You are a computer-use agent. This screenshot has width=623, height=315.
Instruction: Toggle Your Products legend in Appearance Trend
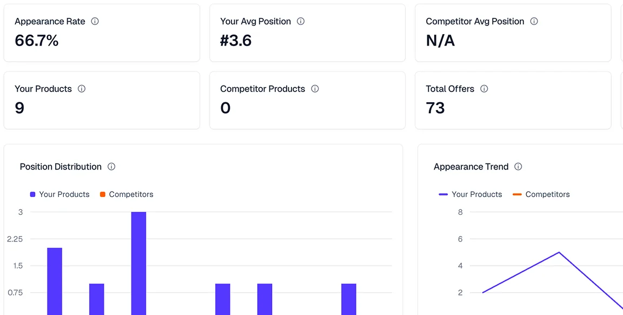(x=476, y=194)
